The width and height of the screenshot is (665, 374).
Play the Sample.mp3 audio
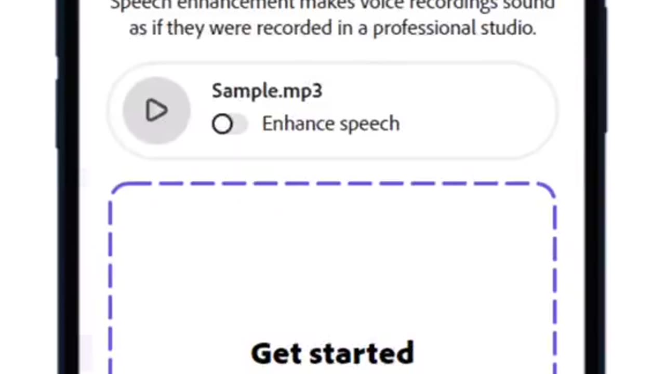(156, 111)
